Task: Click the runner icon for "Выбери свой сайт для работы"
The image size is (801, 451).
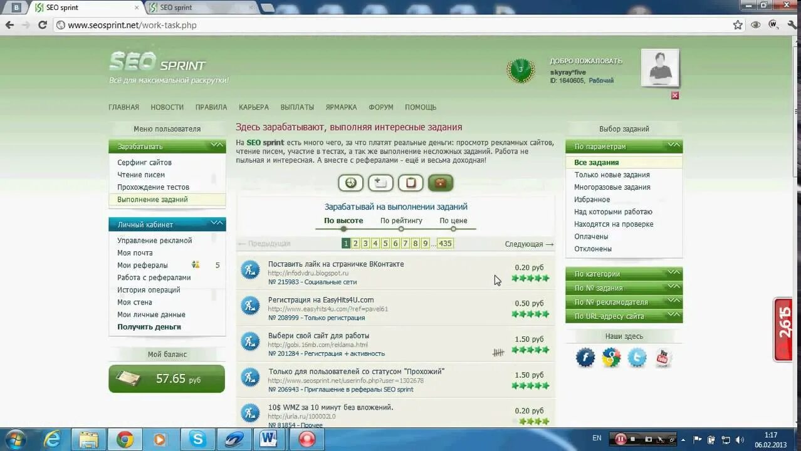Action: pos(250,341)
